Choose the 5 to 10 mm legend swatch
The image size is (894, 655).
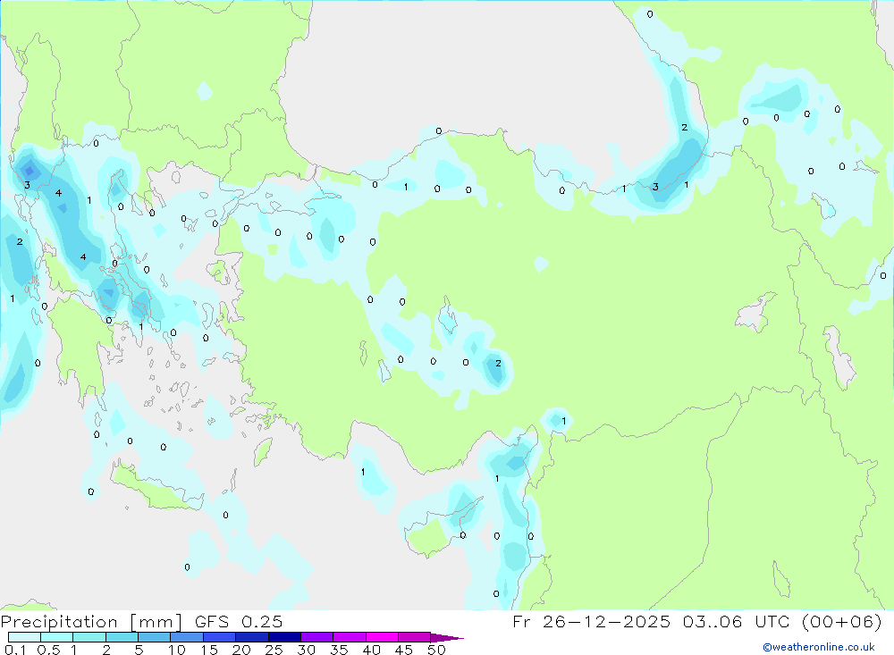tap(154, 637)
